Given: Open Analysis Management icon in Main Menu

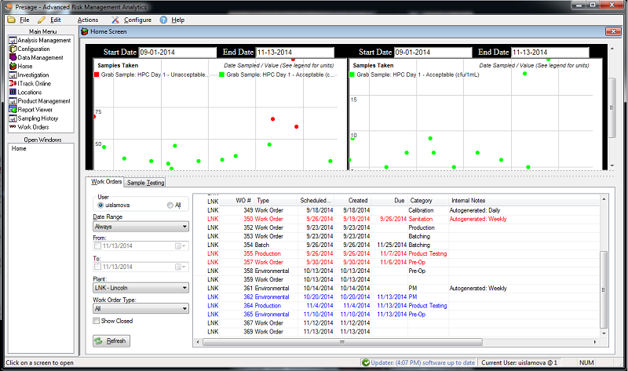Looking at the screenshot, I should pos(13,40).
